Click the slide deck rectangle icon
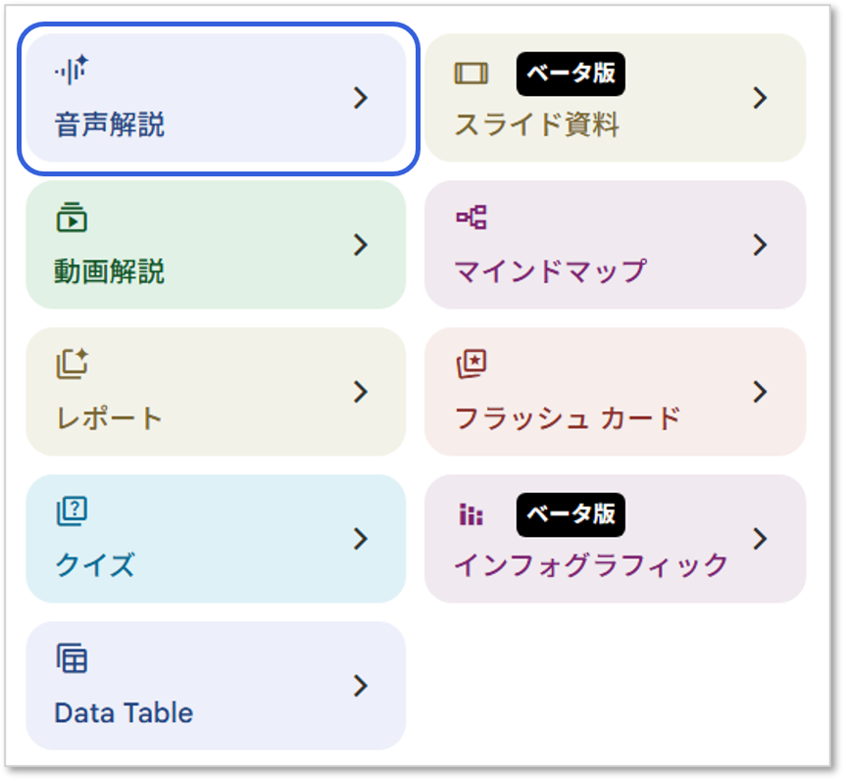This screenshot has height=780, width=844. 471,73
